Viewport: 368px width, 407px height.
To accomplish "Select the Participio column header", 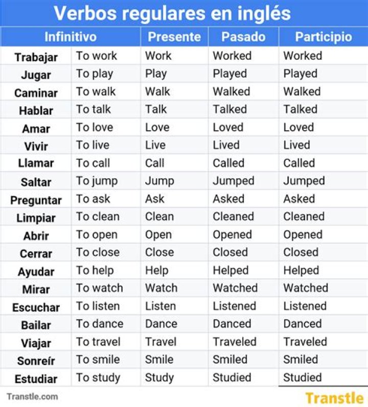I will [x=324, y=37].
